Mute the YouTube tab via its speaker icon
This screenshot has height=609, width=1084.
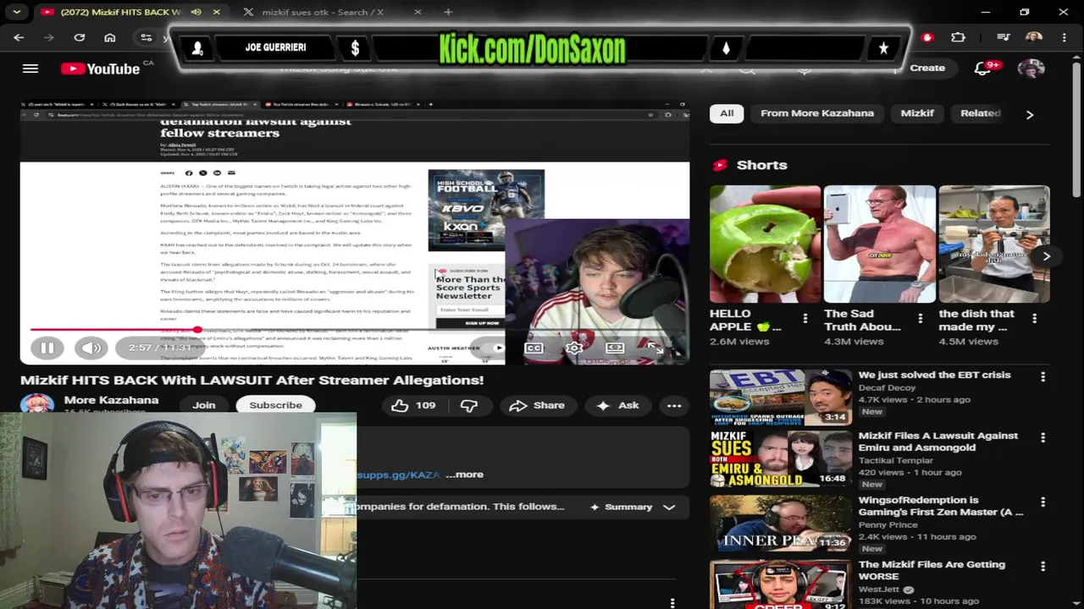(x=196, y=12)
